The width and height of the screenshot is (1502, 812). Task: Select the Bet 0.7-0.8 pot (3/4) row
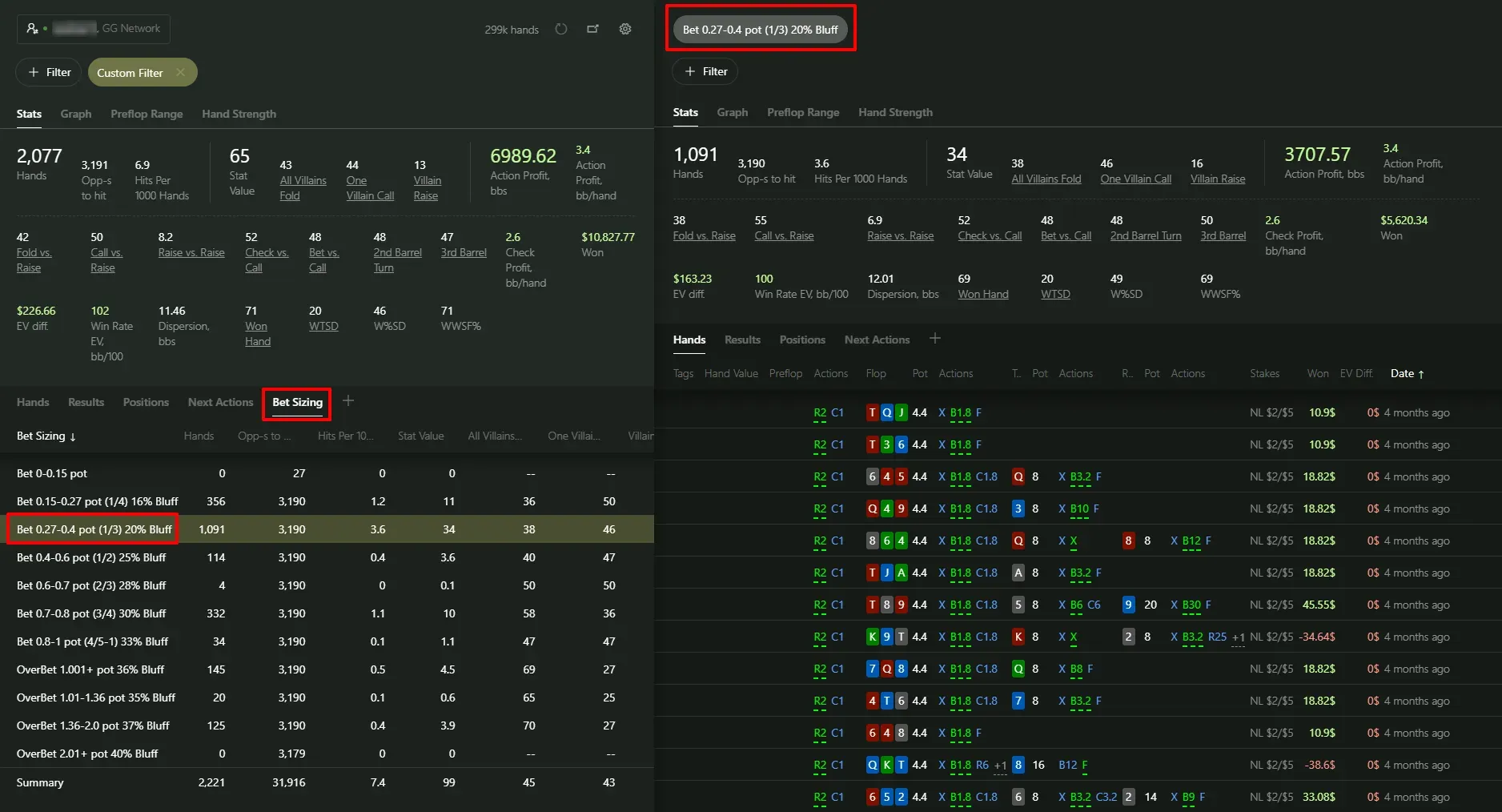91,613
